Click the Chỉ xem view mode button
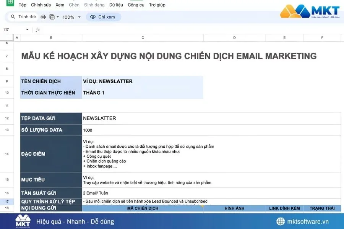 pos(103,17)
